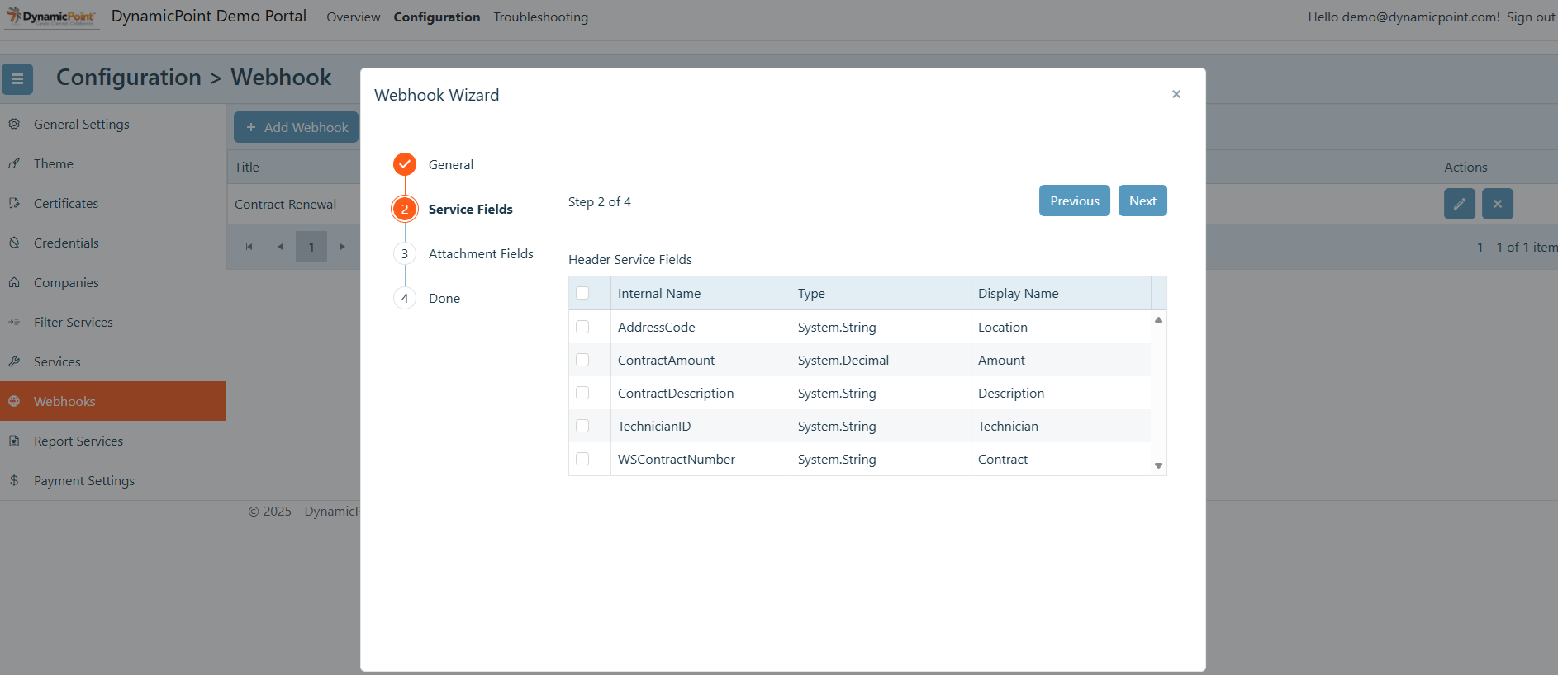Open DynamicPoint Demo Portal home link
Viewport: 1558px width, 675px height.
coord(209,16)
